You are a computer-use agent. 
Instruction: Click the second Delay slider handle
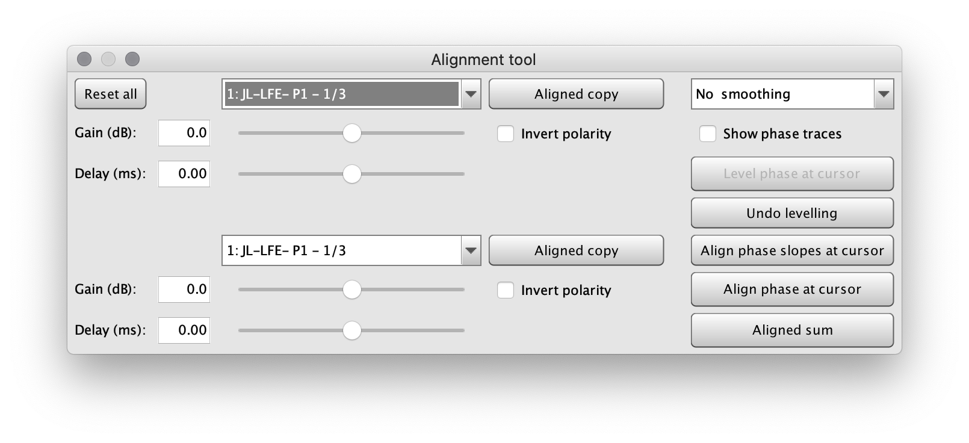tap(352, 330)
